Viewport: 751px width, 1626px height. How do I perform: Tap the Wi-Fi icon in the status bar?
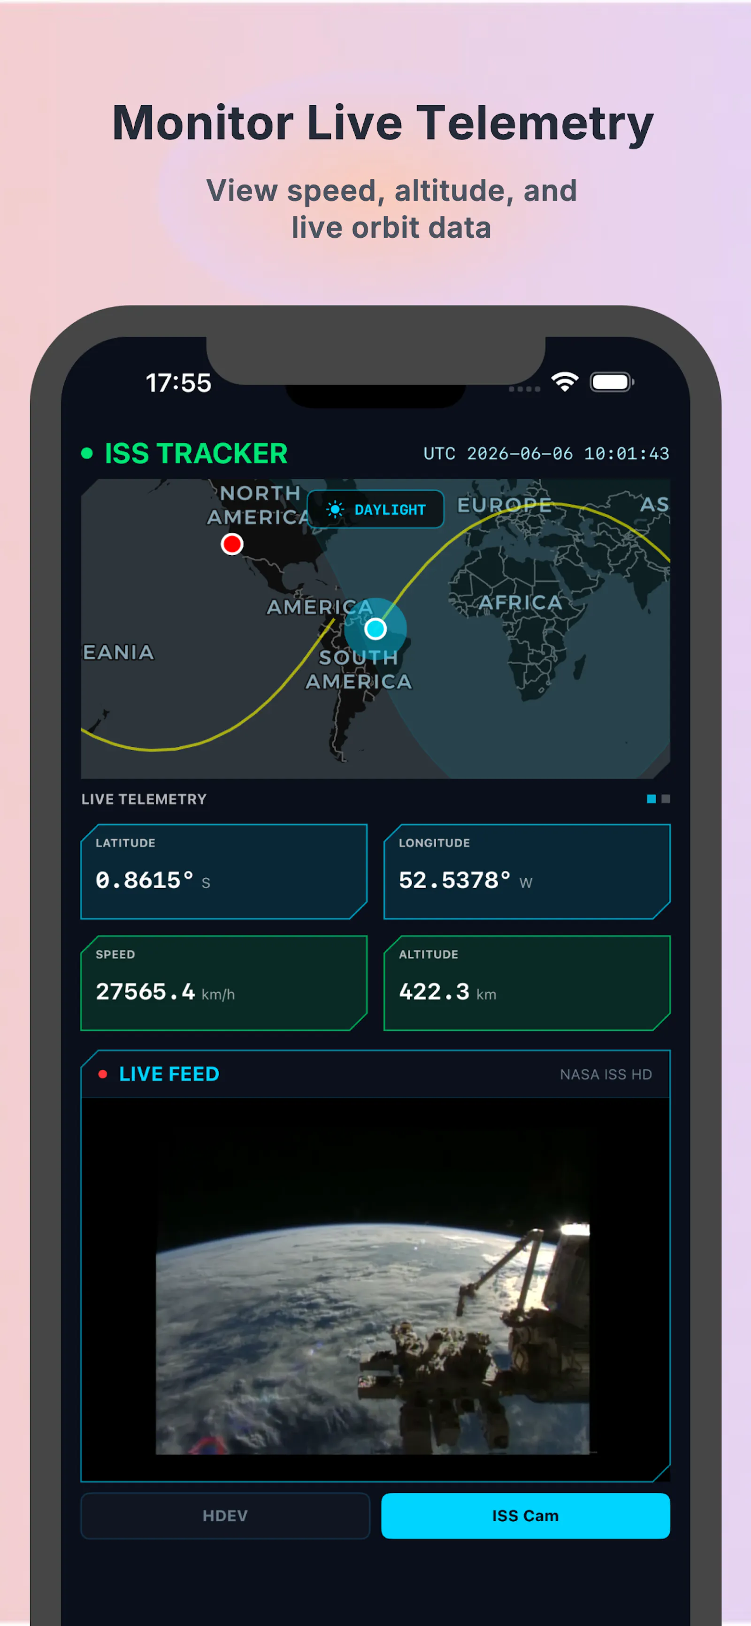[565, 382]
